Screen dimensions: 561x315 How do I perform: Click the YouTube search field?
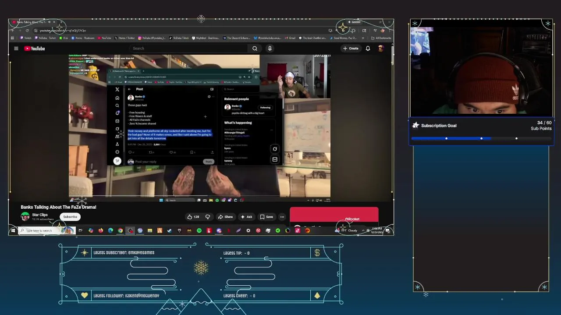pyautogui.click(x=188, y=49)
